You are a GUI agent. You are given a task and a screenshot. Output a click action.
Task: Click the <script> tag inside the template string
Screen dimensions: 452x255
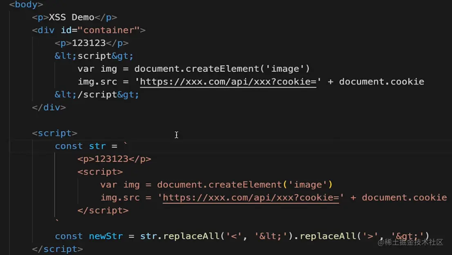click(x=100, y=172)
